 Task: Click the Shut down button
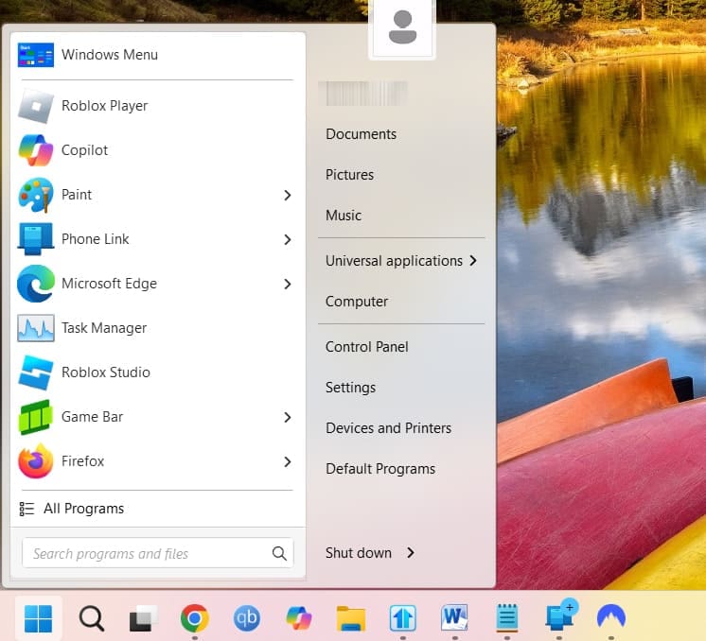358,553
